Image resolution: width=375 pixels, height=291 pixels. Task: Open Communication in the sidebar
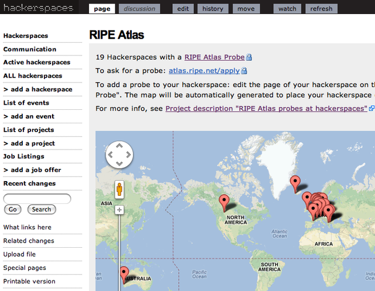30,49
